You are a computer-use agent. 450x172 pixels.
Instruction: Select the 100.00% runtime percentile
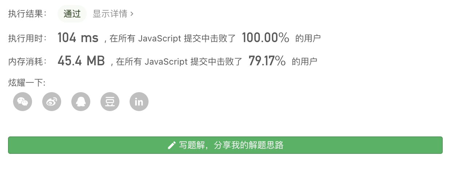[x=265, y=38]
